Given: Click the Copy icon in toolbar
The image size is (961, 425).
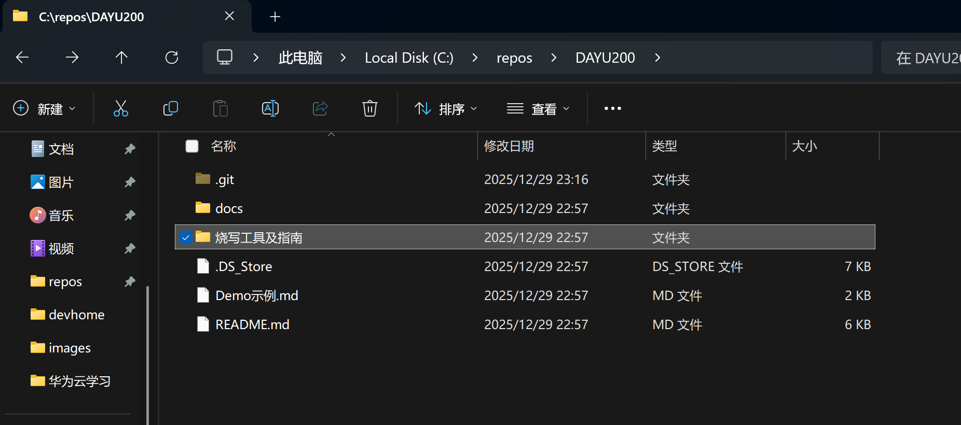Looking at the screenshot, I should (171, 108).
